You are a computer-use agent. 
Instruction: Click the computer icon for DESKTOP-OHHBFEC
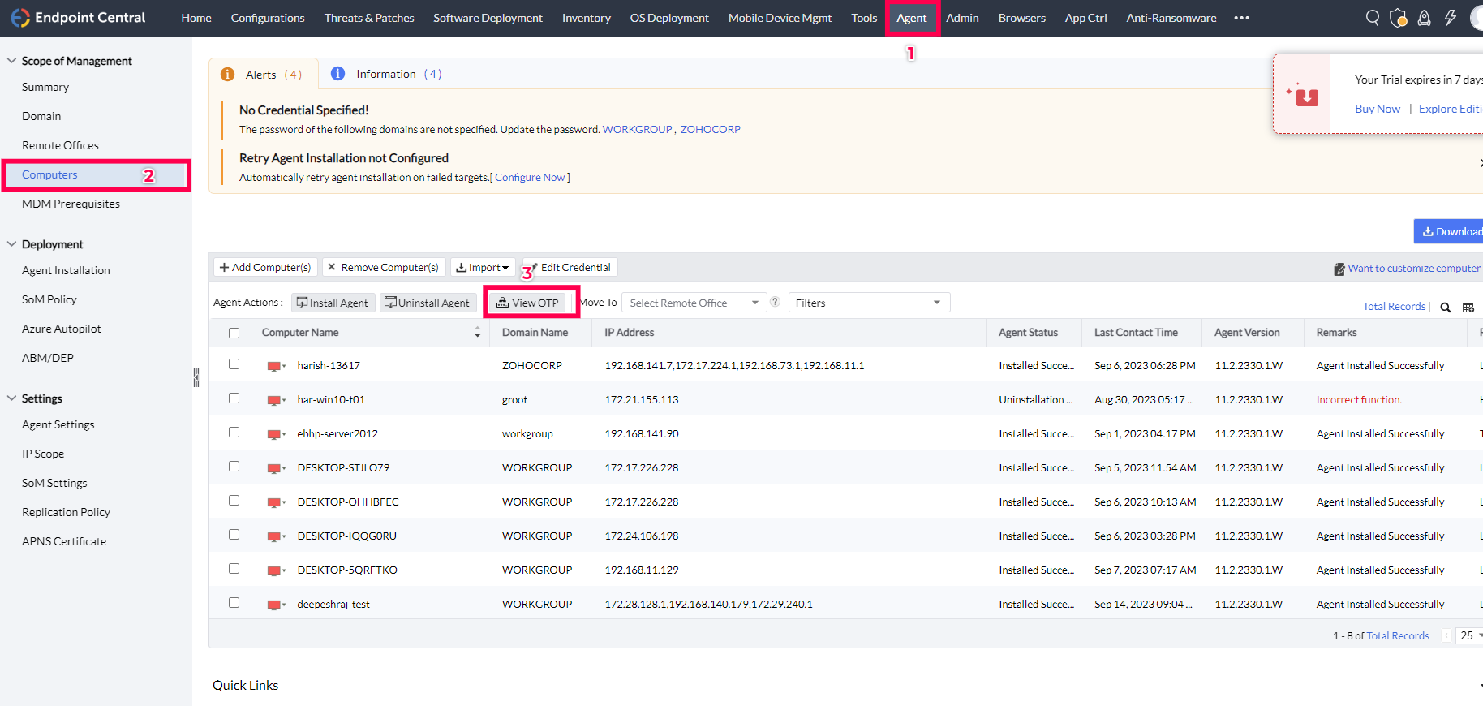(276, 502)
